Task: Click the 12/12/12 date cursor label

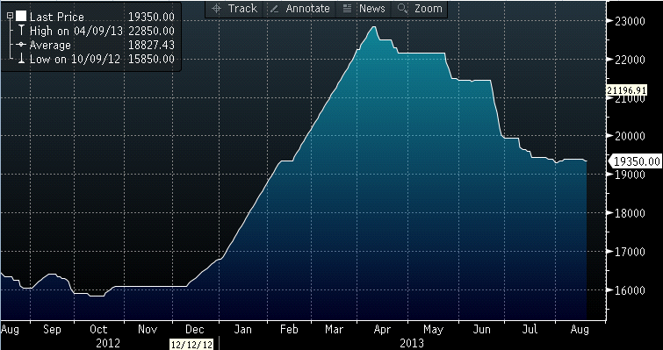Action: click(192, 345)
